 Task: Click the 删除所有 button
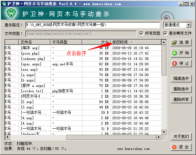coord(181,100)
